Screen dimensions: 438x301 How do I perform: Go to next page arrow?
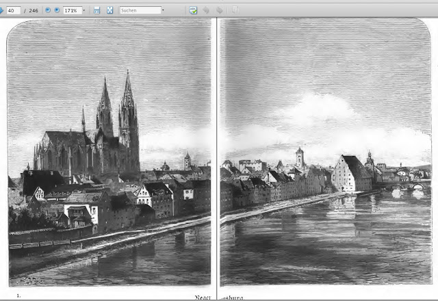1,11
